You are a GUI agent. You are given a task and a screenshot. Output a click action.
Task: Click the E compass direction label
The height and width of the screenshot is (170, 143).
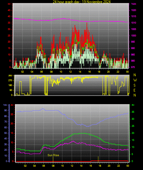(x=134, y=90)
